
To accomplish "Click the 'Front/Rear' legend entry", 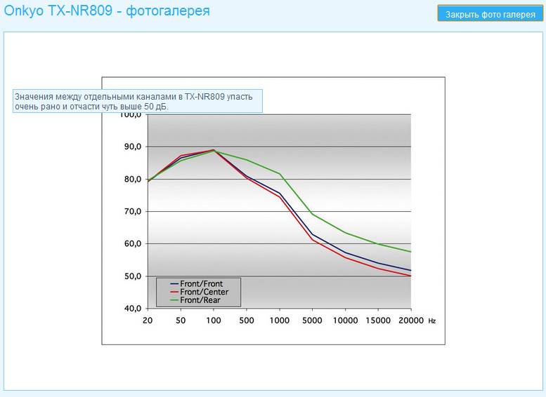I will coord(195,300).
